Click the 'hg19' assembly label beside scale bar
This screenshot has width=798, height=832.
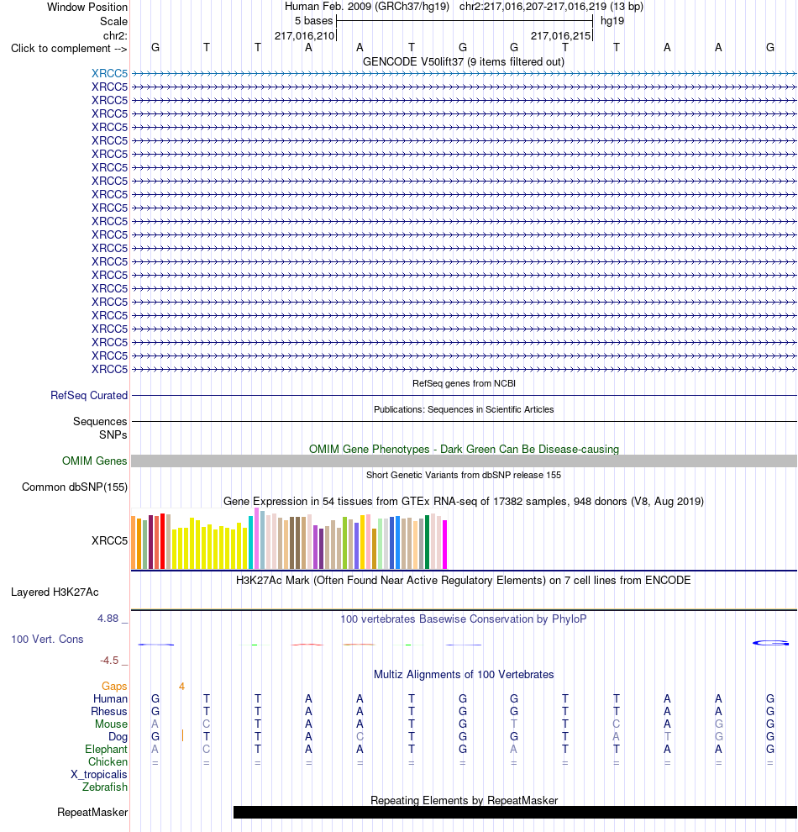click(612, 21)
